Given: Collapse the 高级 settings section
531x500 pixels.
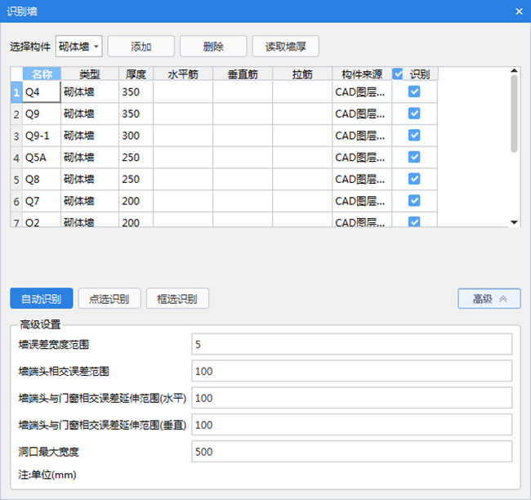Looking at the screenshot, I should pos(489,299).
